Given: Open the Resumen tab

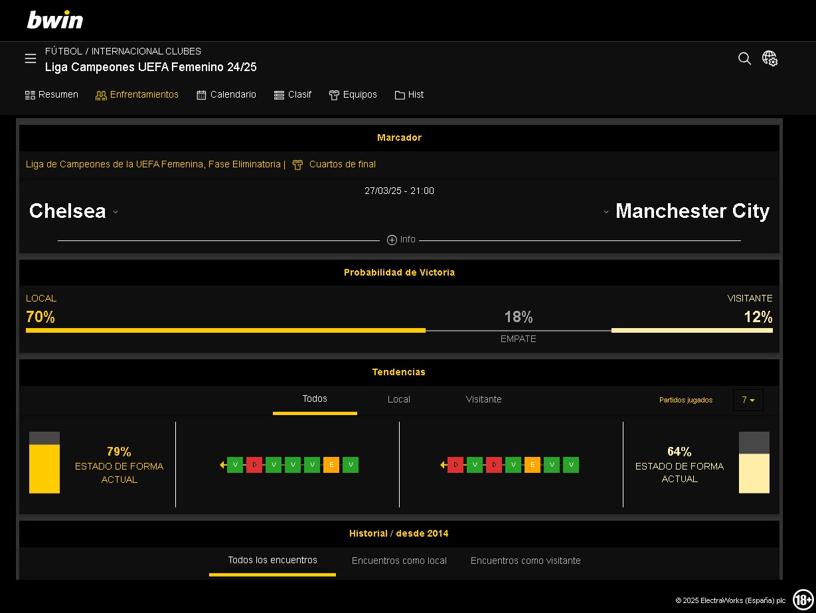Looking at the screenshot, I should pos(52,95).
